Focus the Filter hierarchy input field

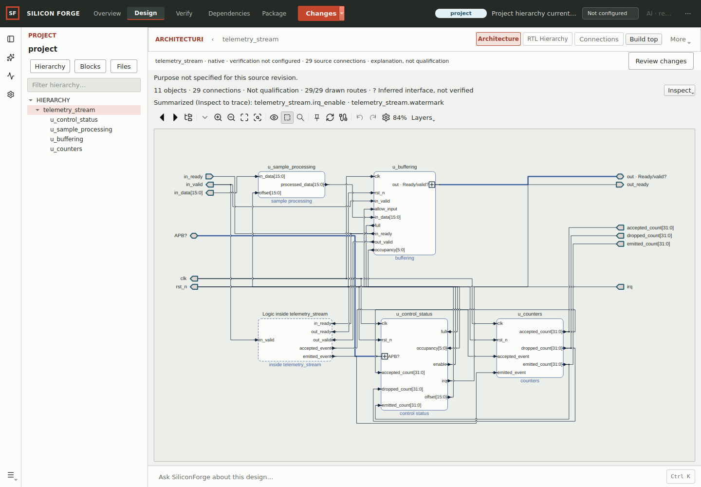tap(84, 85)
